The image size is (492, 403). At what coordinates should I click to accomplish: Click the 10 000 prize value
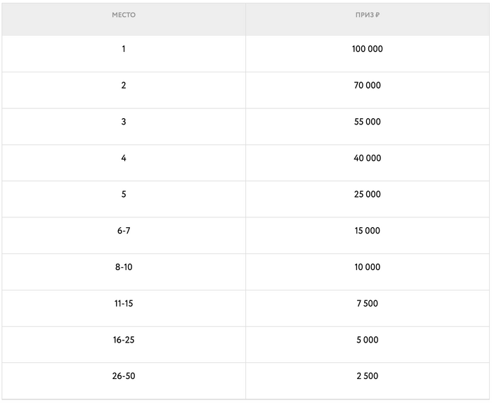[367, 267]
